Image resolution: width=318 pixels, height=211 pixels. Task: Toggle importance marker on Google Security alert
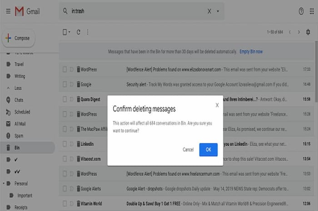[x=71, y=84]
